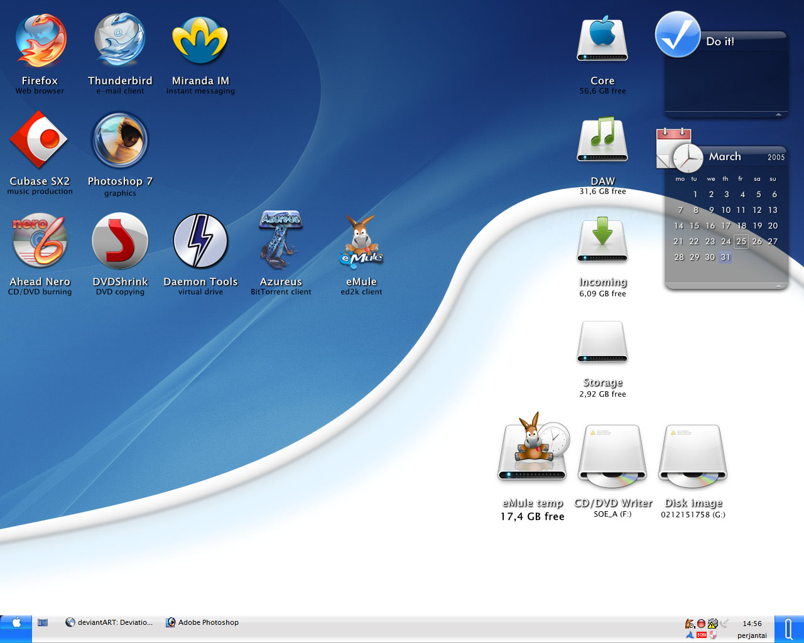Click the grey phone tray icon
Viewport: 804px width, 643px height.
(724, 624)
